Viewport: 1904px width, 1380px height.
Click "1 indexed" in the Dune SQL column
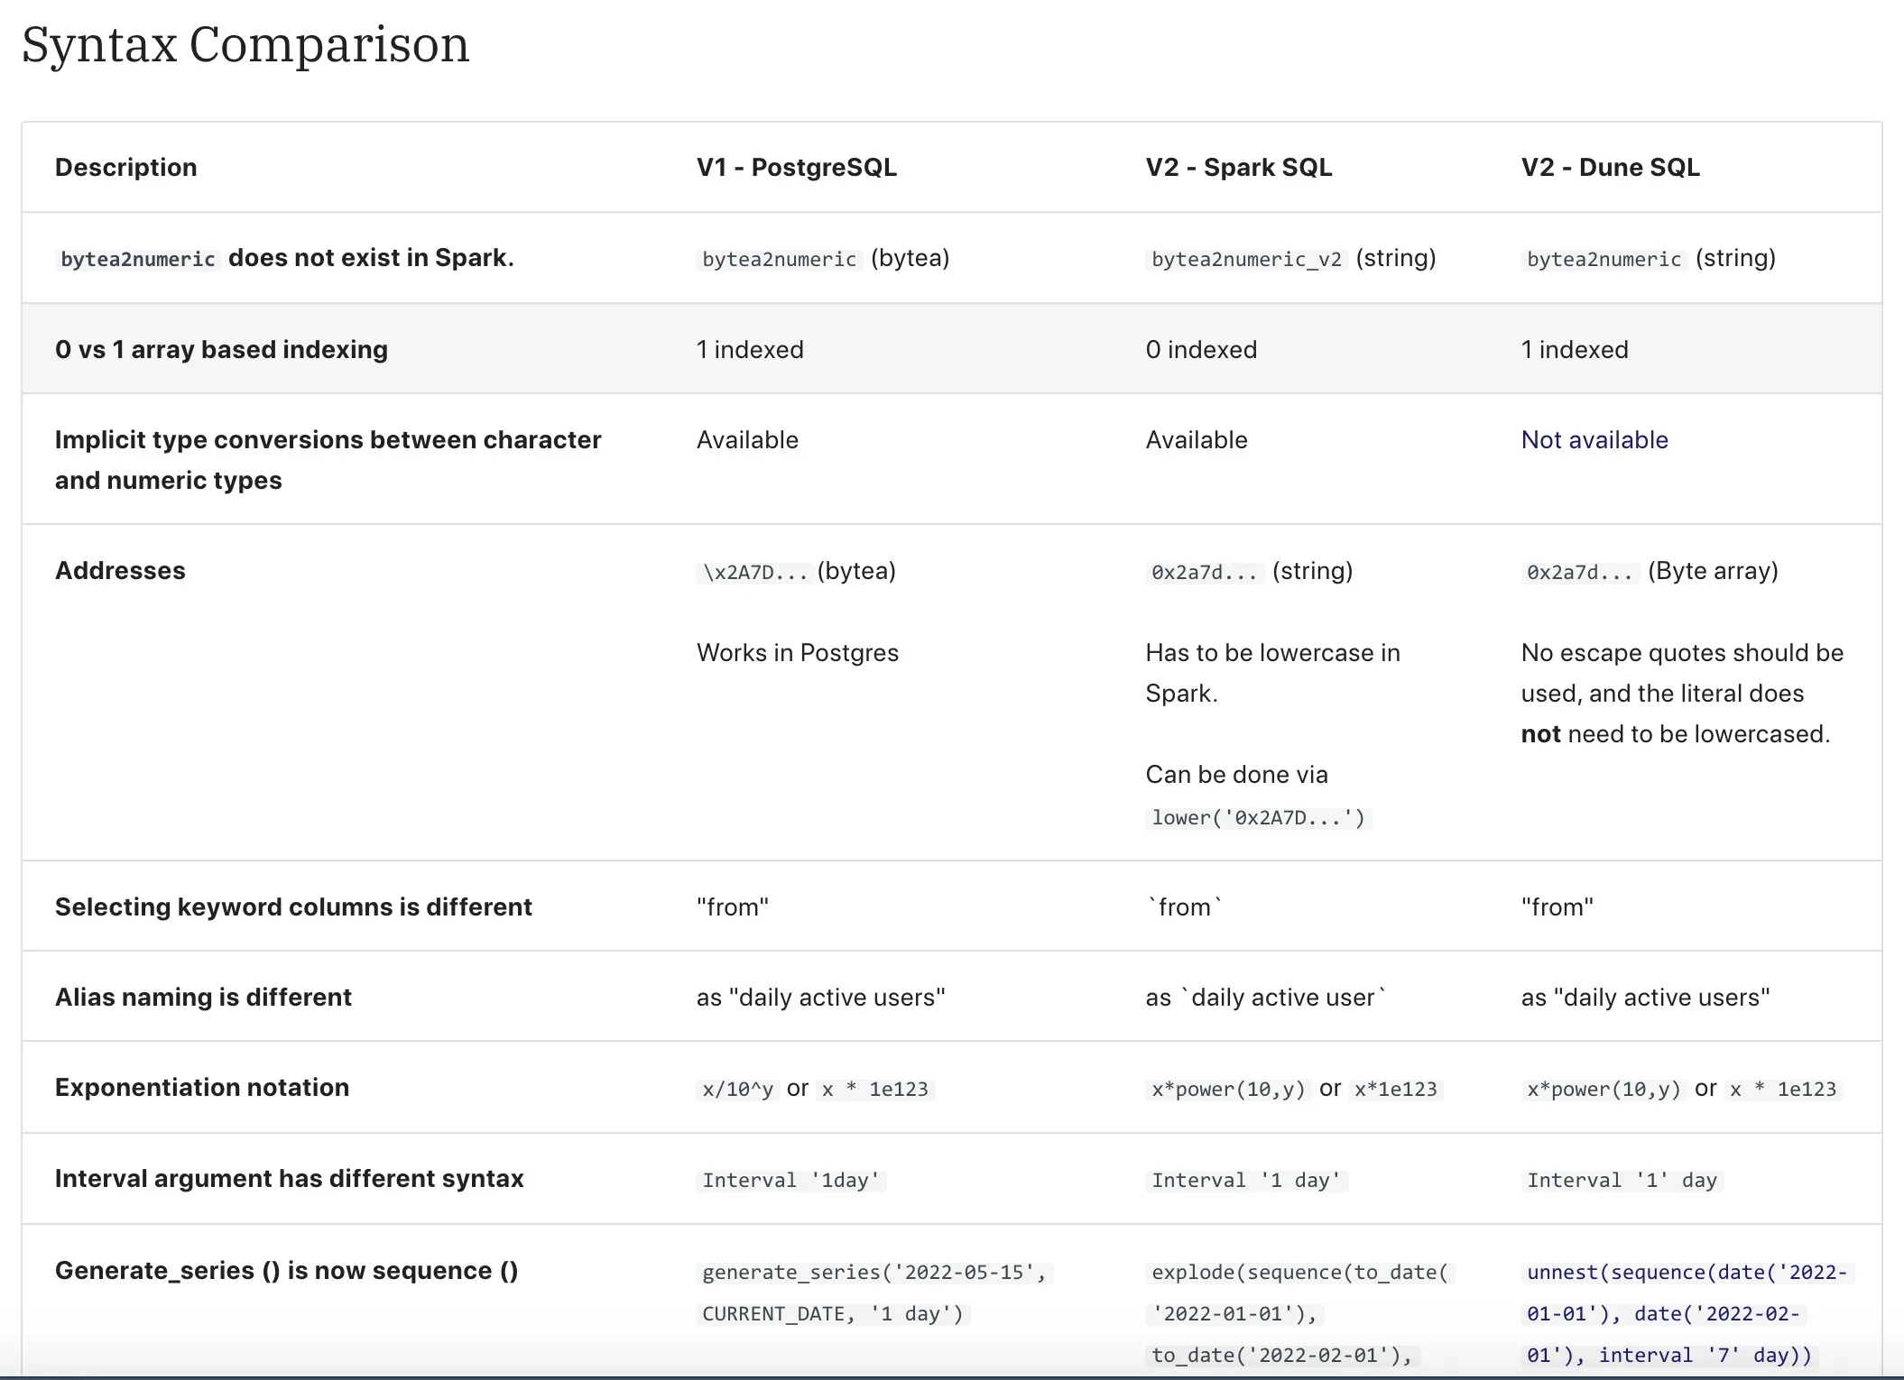(x=1575, y=350)
